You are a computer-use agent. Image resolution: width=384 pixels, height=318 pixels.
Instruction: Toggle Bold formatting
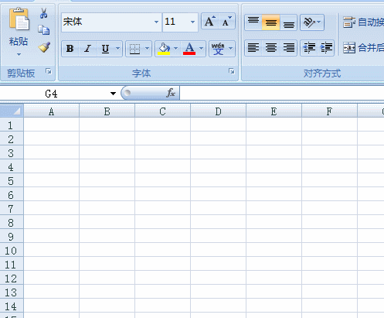tap(70, 49)
